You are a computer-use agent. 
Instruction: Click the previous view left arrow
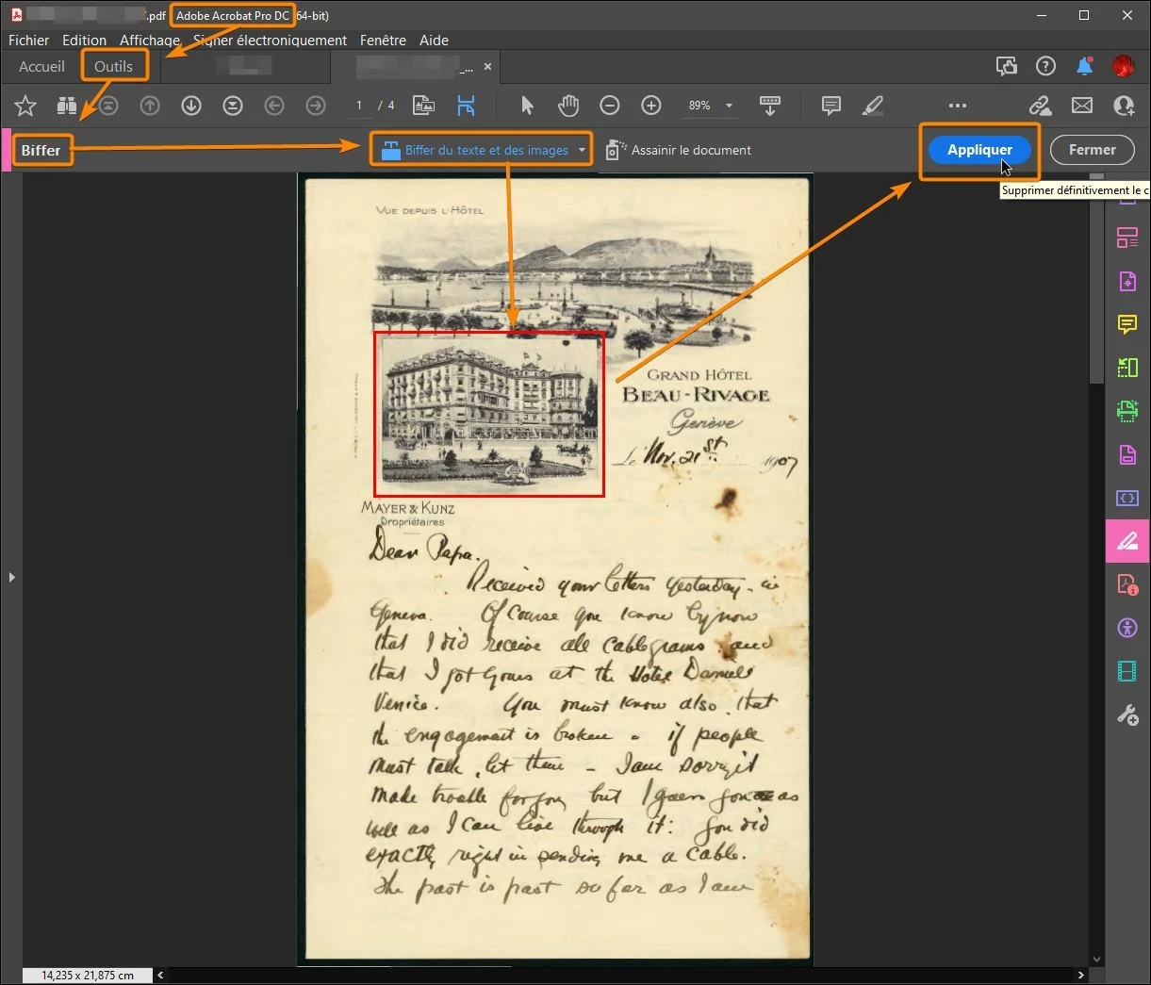pos(274,106)
